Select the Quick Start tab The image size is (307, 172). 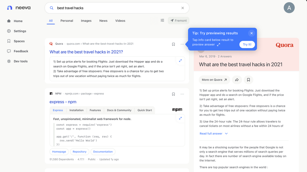pyautogui.click(x=145, y=110)
